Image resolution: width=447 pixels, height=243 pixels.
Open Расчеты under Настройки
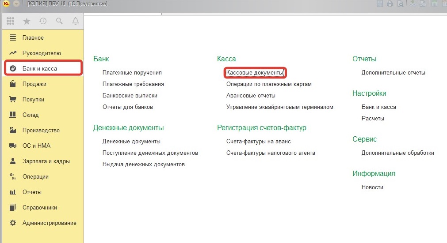point(373,118)
